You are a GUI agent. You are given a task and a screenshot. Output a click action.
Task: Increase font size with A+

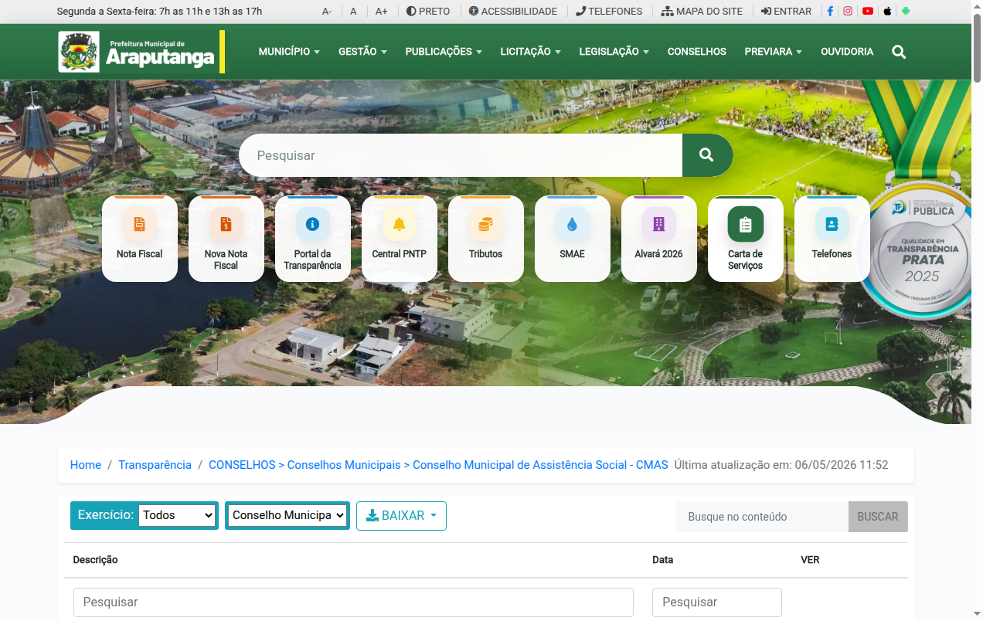[382, 12]
